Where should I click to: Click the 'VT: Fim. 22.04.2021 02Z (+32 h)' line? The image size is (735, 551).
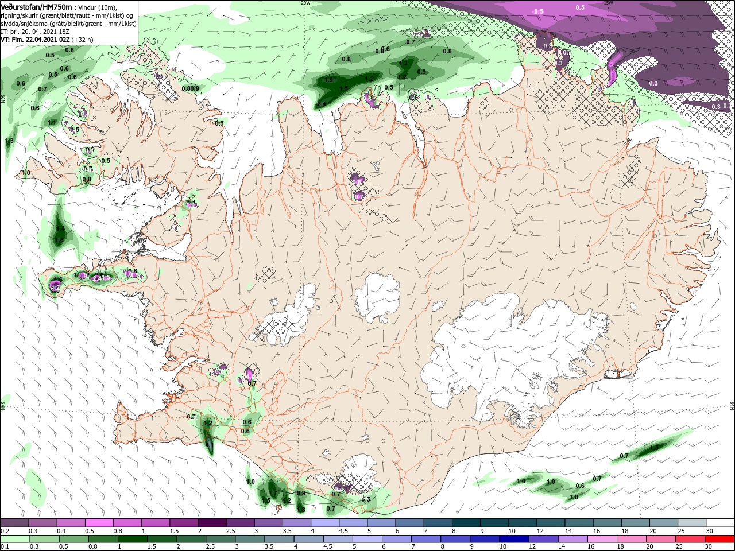coord(47,40)
